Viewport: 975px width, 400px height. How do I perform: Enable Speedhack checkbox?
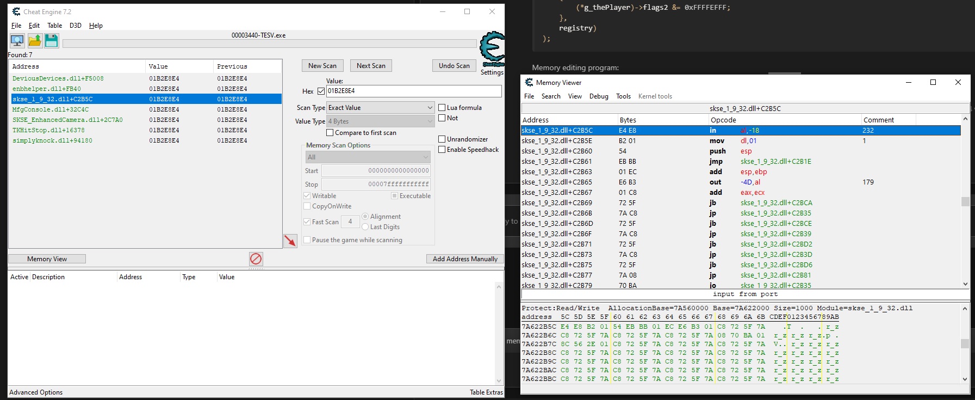[x=442, y=150]
